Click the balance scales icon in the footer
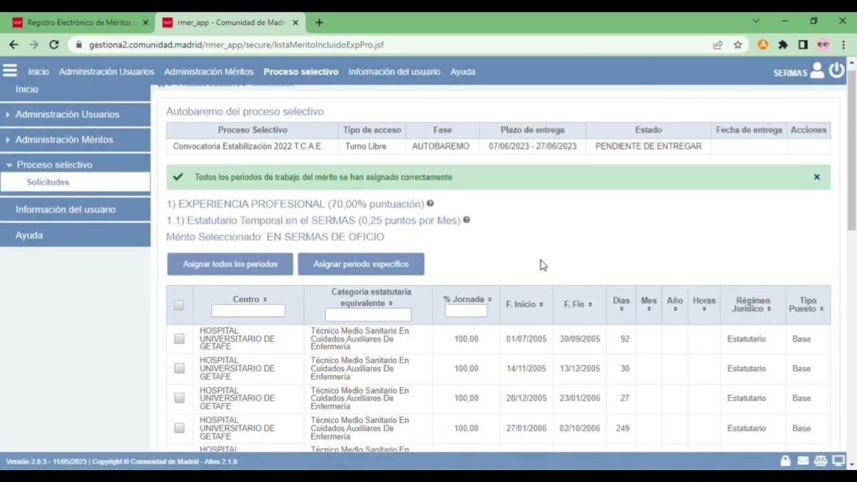857x482 pixels. coord(821,461)
